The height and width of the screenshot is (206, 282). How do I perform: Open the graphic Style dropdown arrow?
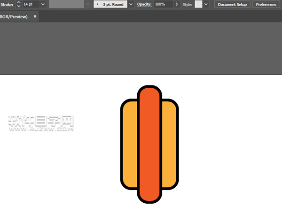[x=206, y=4]
